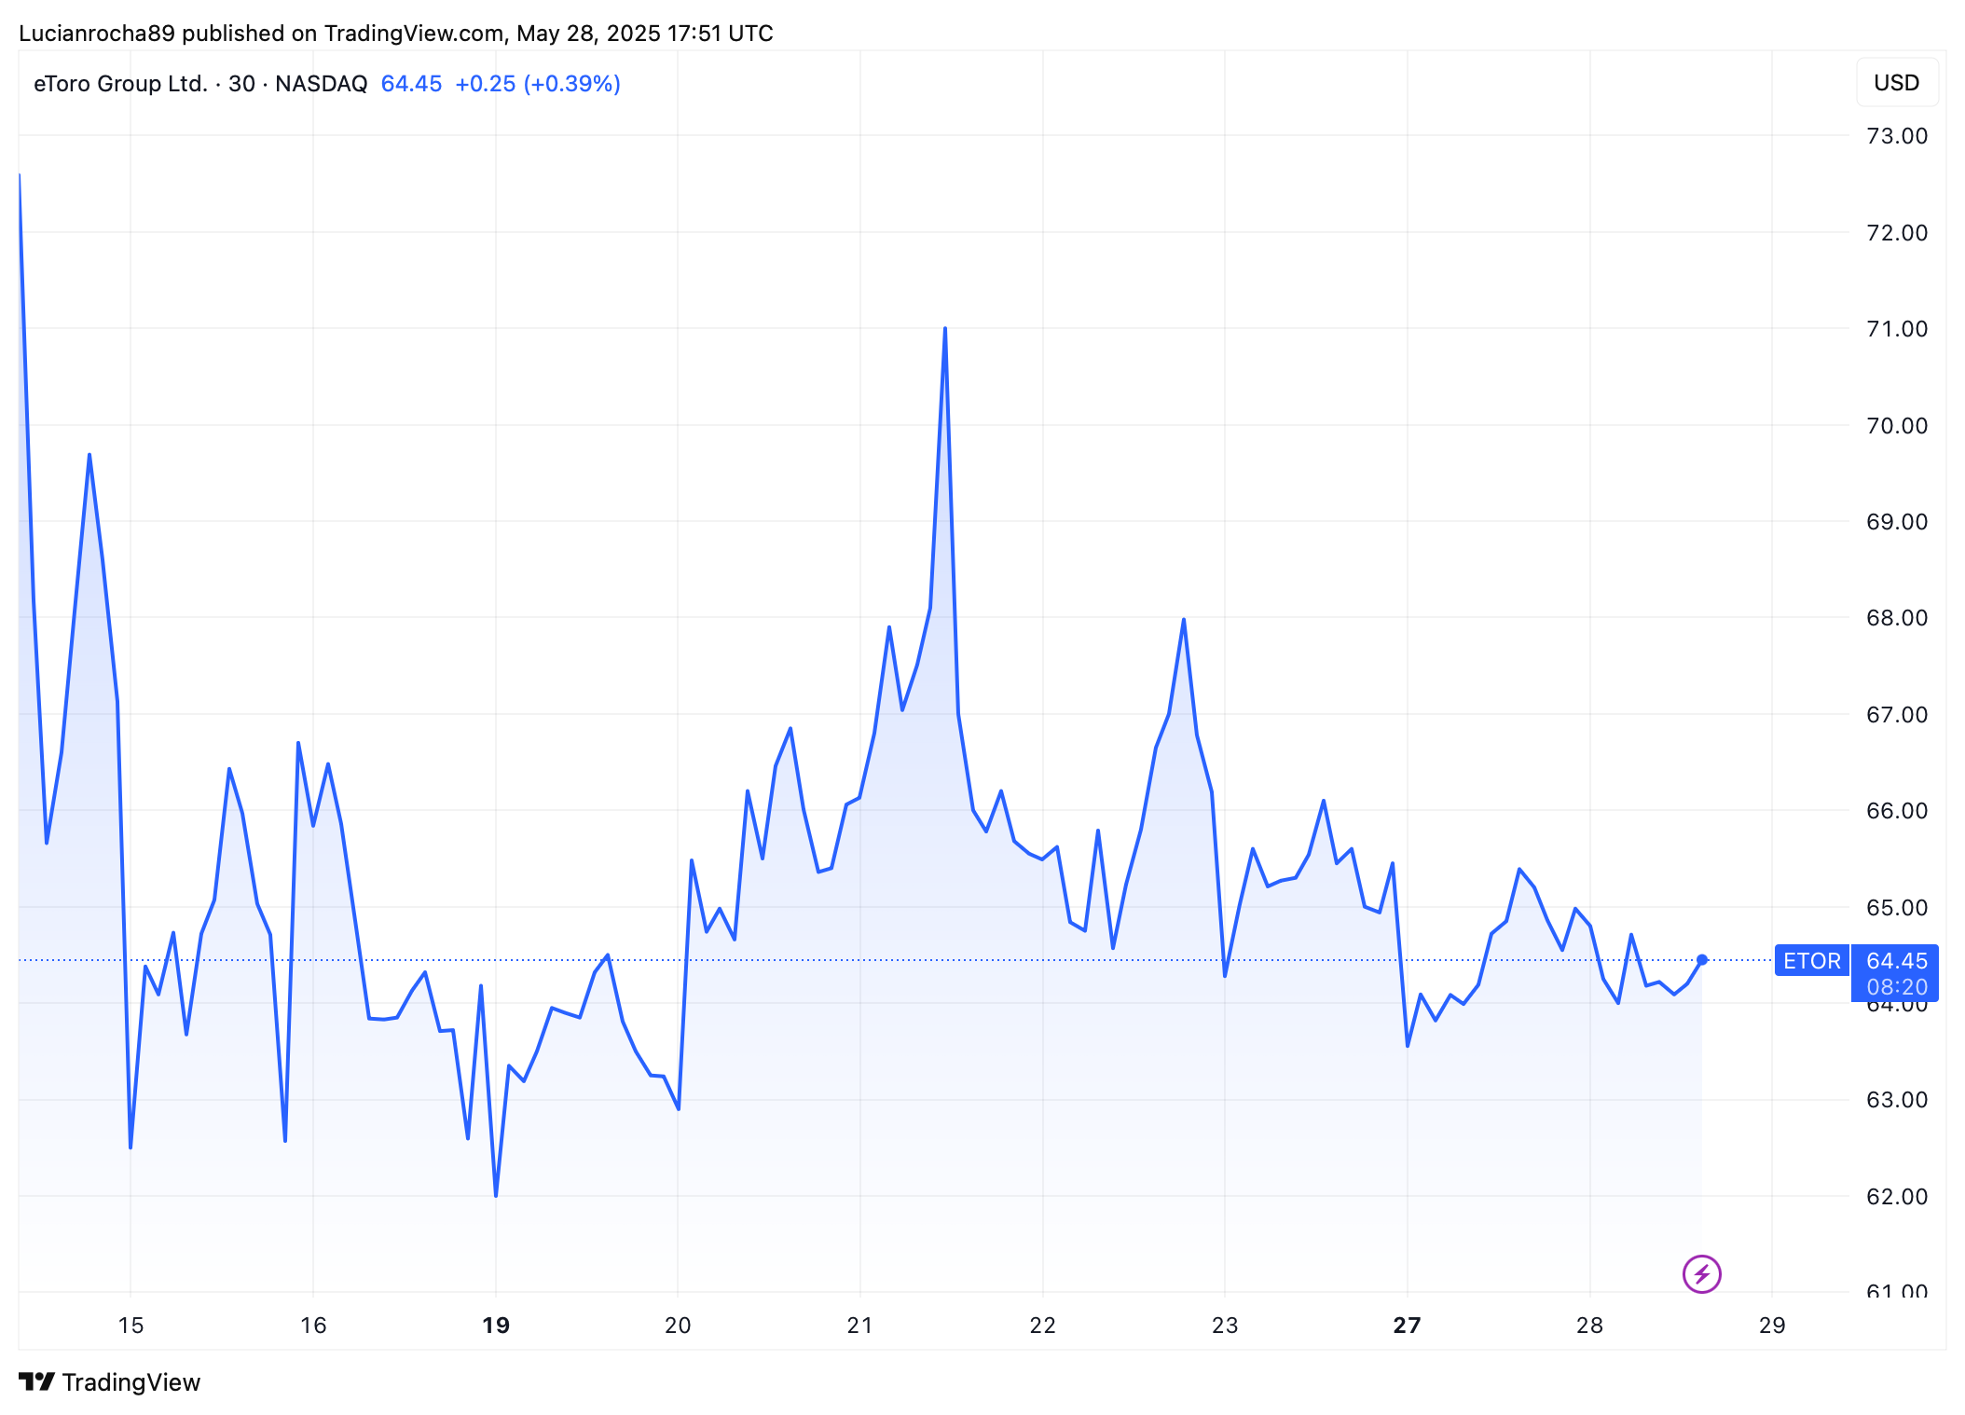Viewport: 1965px width, 1415px height.
Task: Click the 15 date label on time axis
Action: click(x=131, y=1325)
